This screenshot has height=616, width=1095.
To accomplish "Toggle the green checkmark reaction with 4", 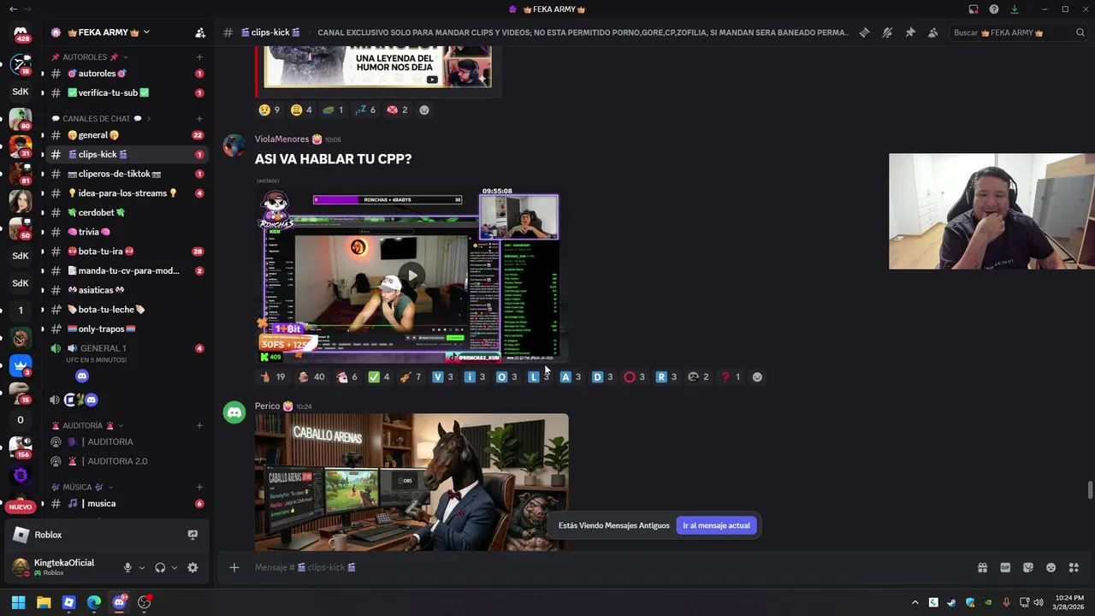I will pyautogui.click(x=378, y=376).
